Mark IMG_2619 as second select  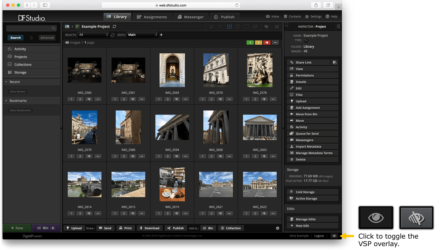point(168,213)
